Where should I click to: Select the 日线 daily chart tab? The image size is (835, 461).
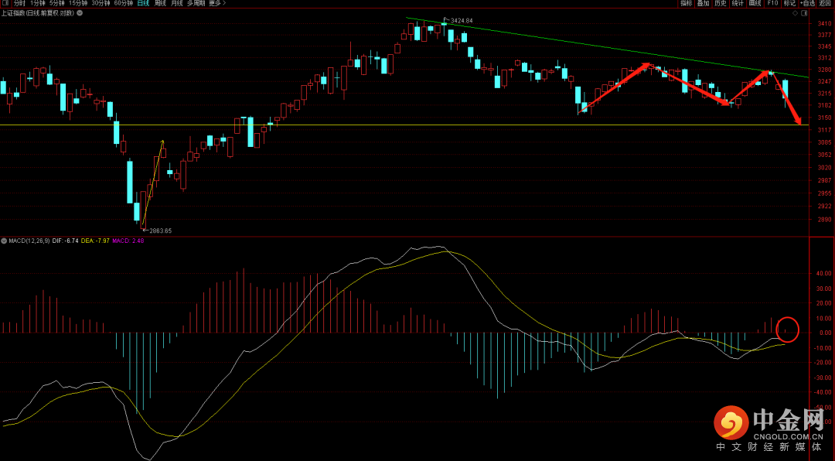pos(143,3)
